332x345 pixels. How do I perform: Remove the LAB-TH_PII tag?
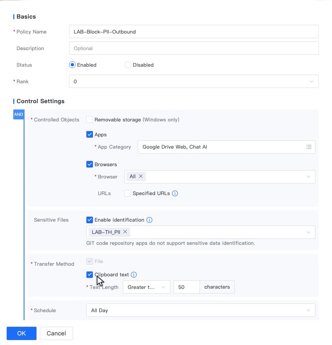[125, 232]
